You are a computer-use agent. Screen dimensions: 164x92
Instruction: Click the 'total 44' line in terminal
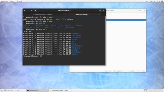pos(27,31)
